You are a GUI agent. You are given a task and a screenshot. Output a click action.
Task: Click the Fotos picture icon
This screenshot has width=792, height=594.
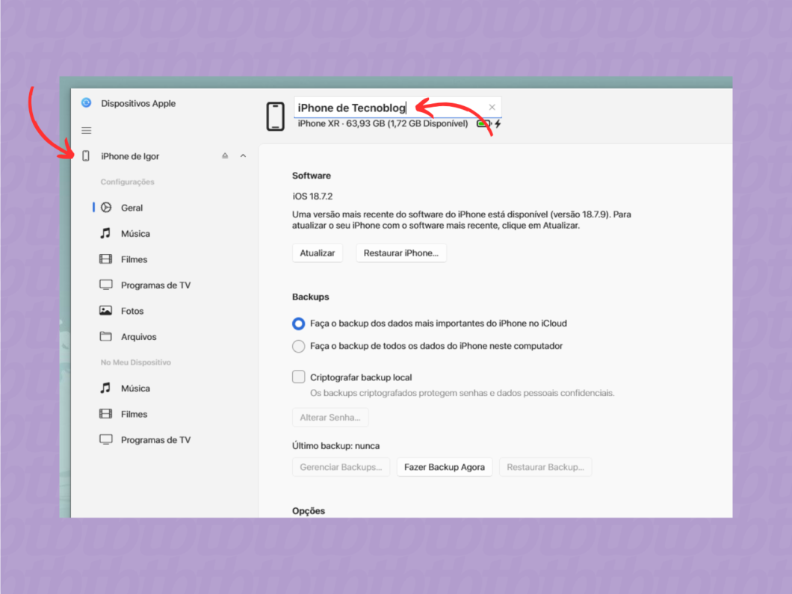pyautogui.click(x=105, y=311)
